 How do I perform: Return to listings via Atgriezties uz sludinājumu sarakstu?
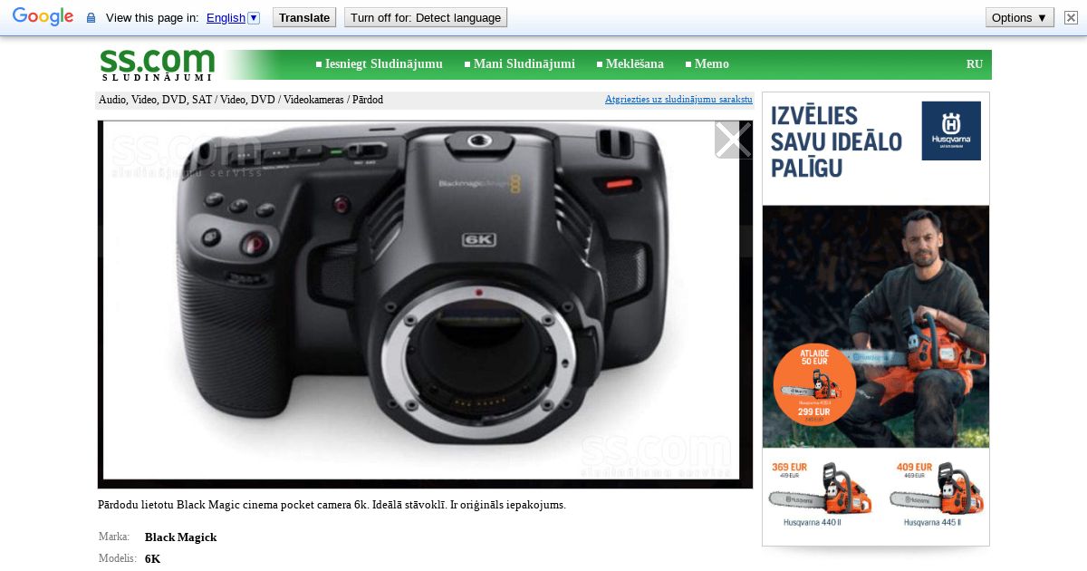pyautogui.click(x=678, y=99)
